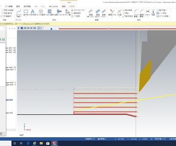The image size is (176, 146).
Task: Open Microsoft Store from the taskbar
Action: click(x=48, y=143)
